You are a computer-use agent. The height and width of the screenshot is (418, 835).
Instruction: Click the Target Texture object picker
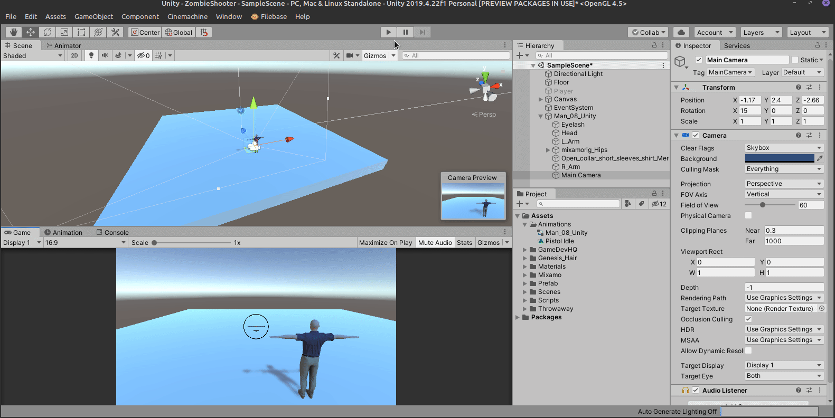[822, 308]
